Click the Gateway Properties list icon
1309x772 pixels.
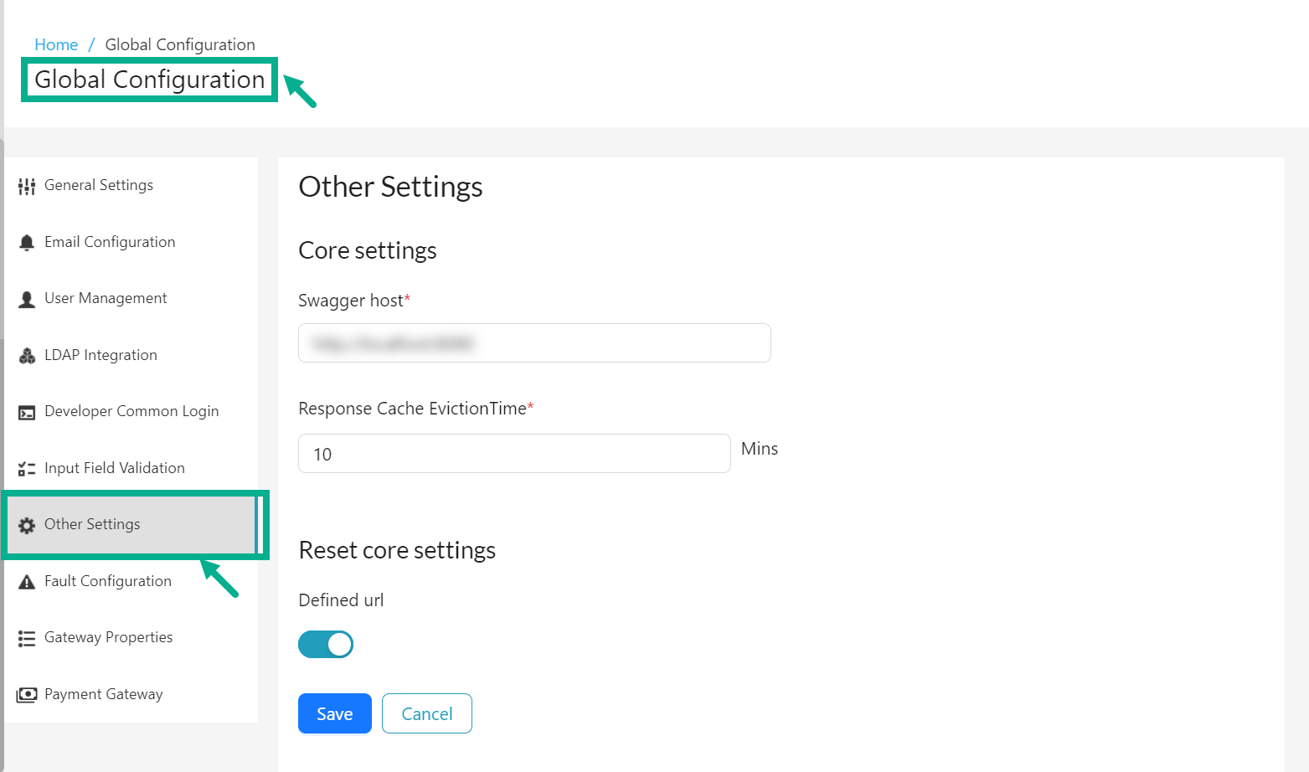click(26, 637)
